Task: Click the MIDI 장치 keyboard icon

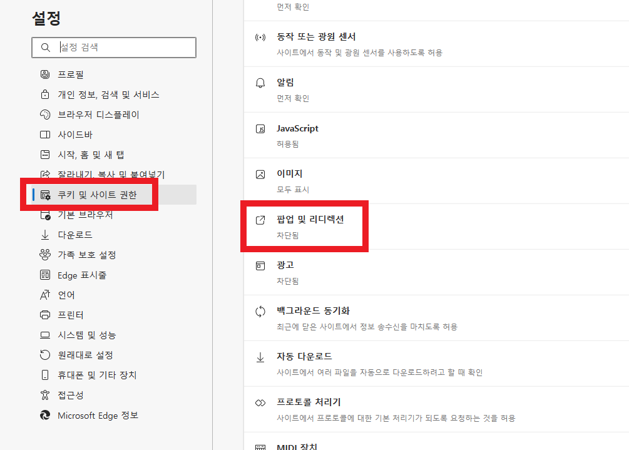Action: click(260, 446)
